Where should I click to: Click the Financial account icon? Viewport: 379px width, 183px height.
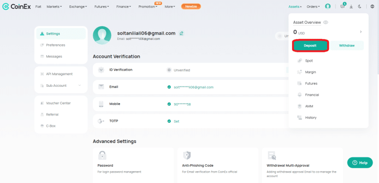pos(300,95)
